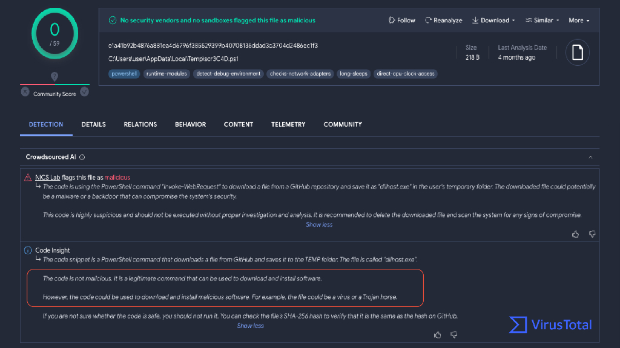Thumbs down the Code Insight analysis
This screenshot has height=348, width=620.
click(454, 335)
